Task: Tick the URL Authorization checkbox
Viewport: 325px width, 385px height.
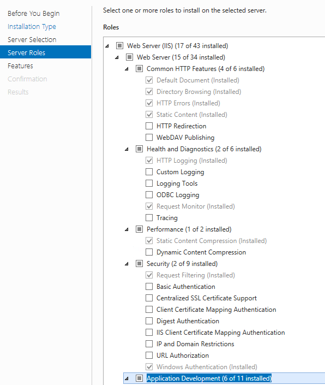Action: pos(149,356)
